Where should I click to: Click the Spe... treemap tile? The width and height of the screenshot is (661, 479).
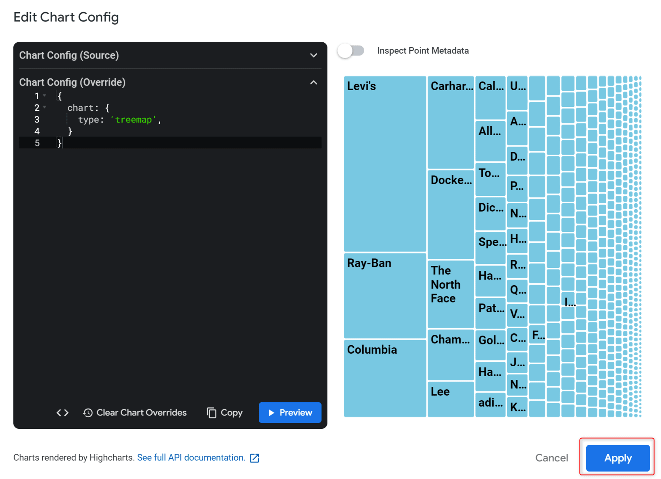pyautogui.click(x=490, y=248)
